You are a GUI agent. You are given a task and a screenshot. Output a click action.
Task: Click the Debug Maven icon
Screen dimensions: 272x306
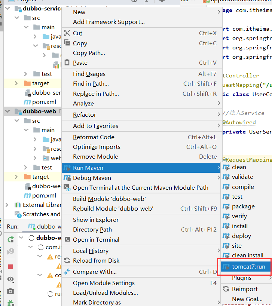point(67,178)
